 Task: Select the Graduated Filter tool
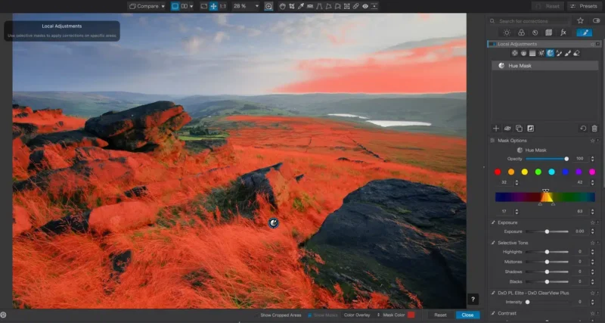click(x=532, y=53)
